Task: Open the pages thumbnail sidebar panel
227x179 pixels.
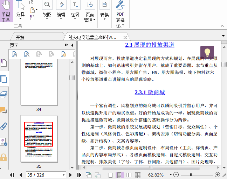Action: [4, 79]
